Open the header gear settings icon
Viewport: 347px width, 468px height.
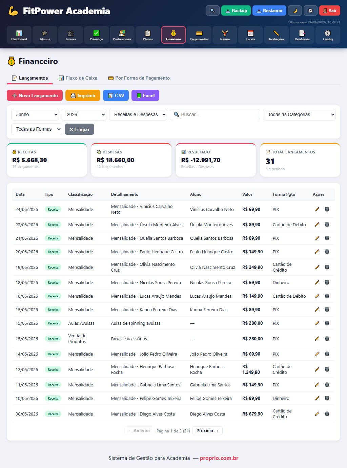click(x=310, y=10)
